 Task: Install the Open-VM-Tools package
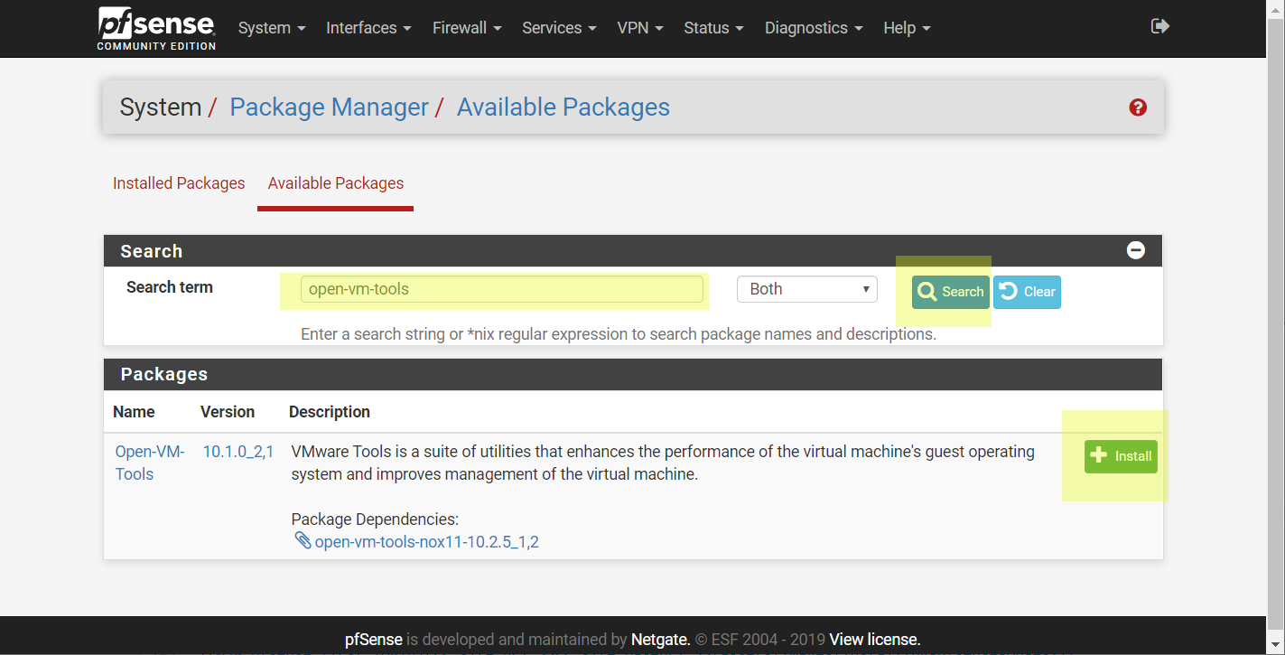(1121, 456)
